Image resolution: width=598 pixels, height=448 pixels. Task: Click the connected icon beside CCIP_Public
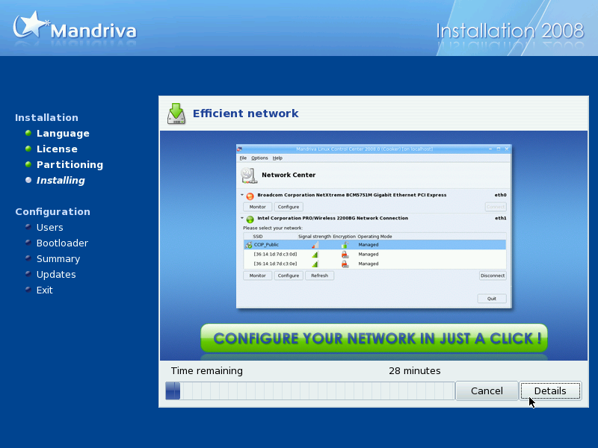coord(249,245)
